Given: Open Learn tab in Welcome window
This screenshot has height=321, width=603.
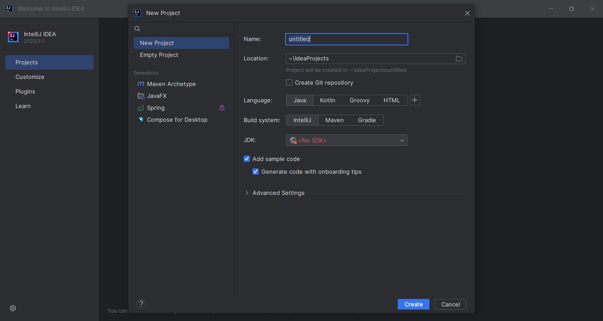Looking at the screenshot, I should click(49, 106).
